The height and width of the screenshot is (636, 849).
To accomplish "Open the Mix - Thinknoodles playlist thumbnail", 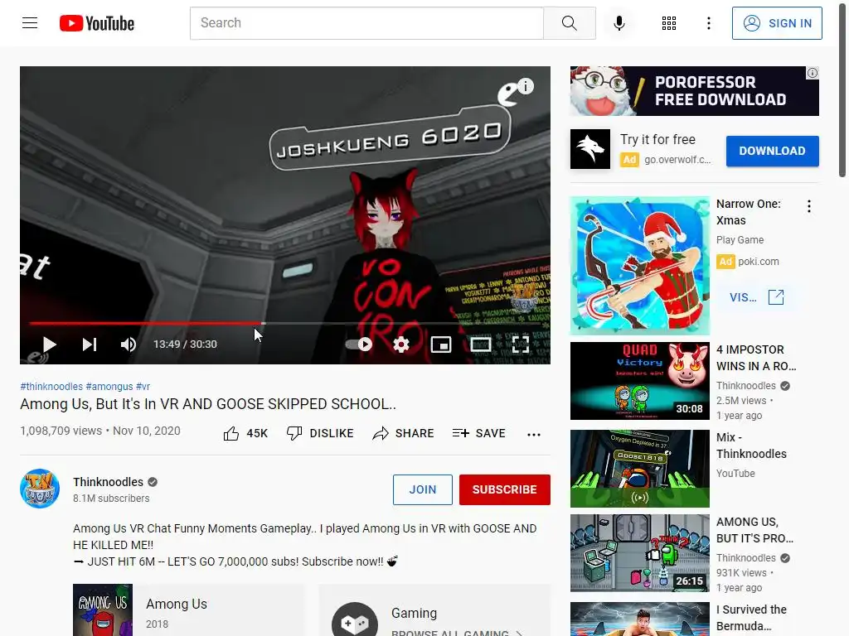I will (639, 469).
